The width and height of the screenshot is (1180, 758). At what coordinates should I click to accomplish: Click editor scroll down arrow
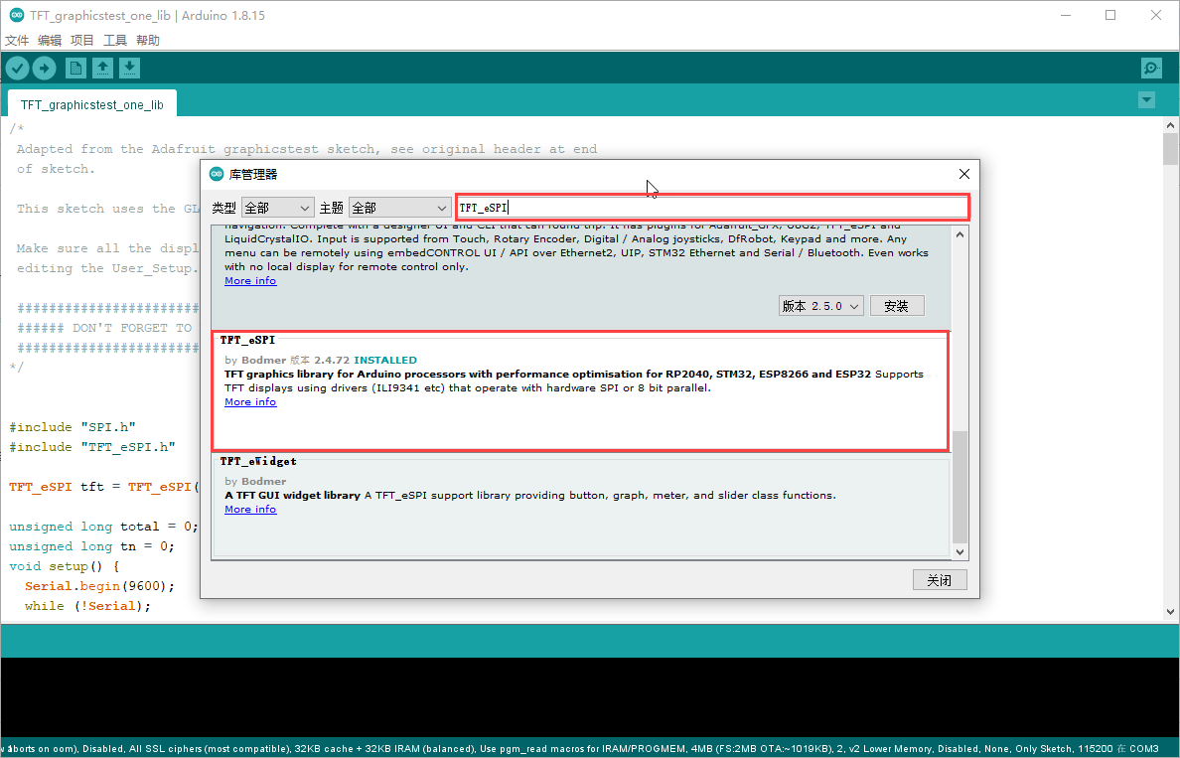click(x=1170, y=612)
